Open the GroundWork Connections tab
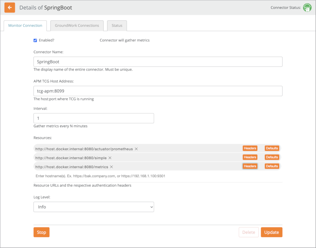The height and width of the screenshot is (248, 316). [77, 26]
